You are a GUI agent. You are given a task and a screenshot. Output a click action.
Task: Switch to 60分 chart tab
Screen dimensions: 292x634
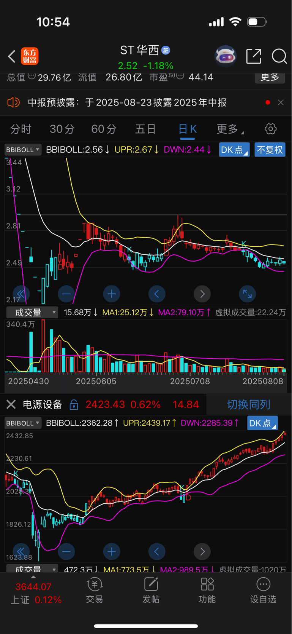click(104, 129)
